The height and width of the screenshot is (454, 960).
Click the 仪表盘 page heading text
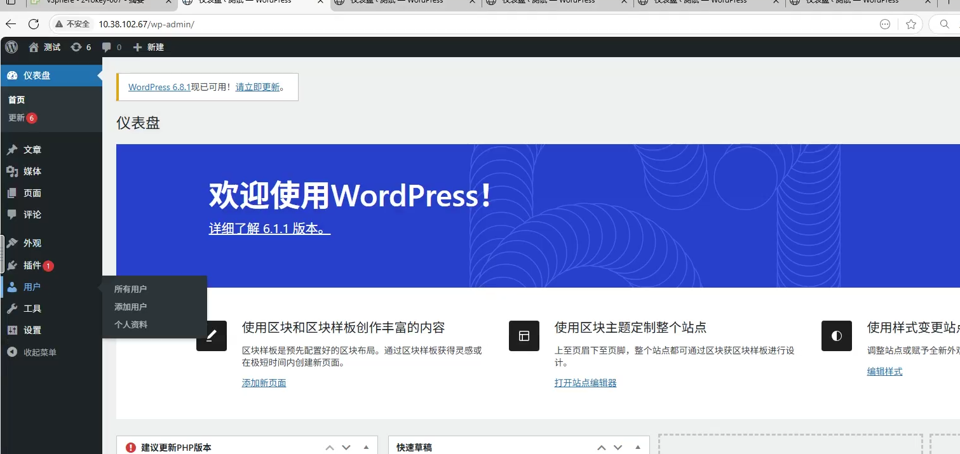click(x=138, y=123)
